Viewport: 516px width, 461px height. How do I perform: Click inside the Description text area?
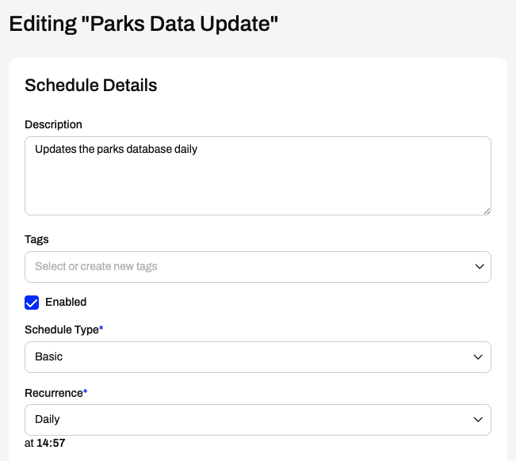point(258,176)
